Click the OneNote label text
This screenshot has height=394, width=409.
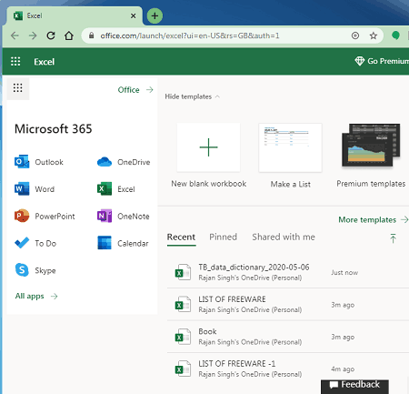point(134,217)
